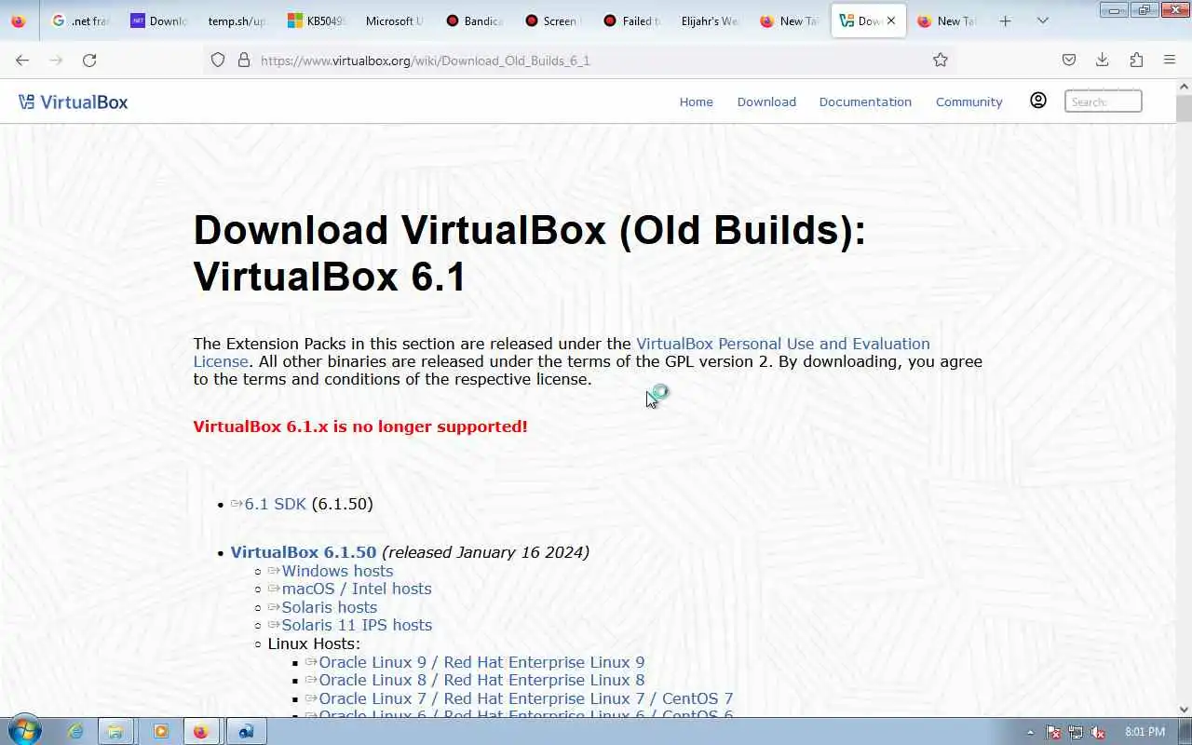Viewport: 1192px width, 745px height.
Task: Show site security info via padlock icon
Action: [x=244, y=60]
